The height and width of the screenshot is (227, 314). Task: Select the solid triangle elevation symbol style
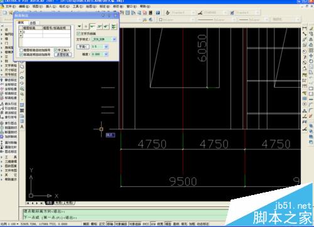click(79, 26)
